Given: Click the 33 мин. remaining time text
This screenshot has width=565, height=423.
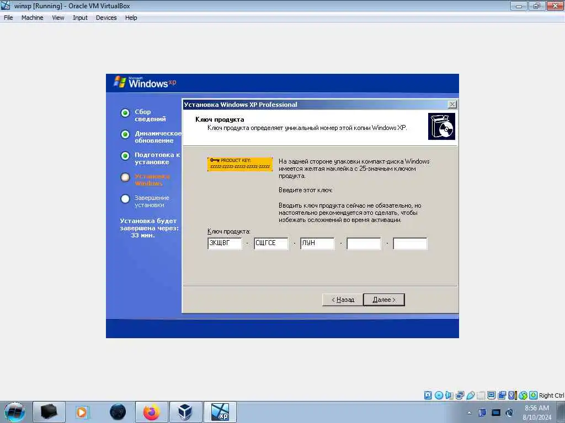Looking at the screenshot, I should coord(143,235).
